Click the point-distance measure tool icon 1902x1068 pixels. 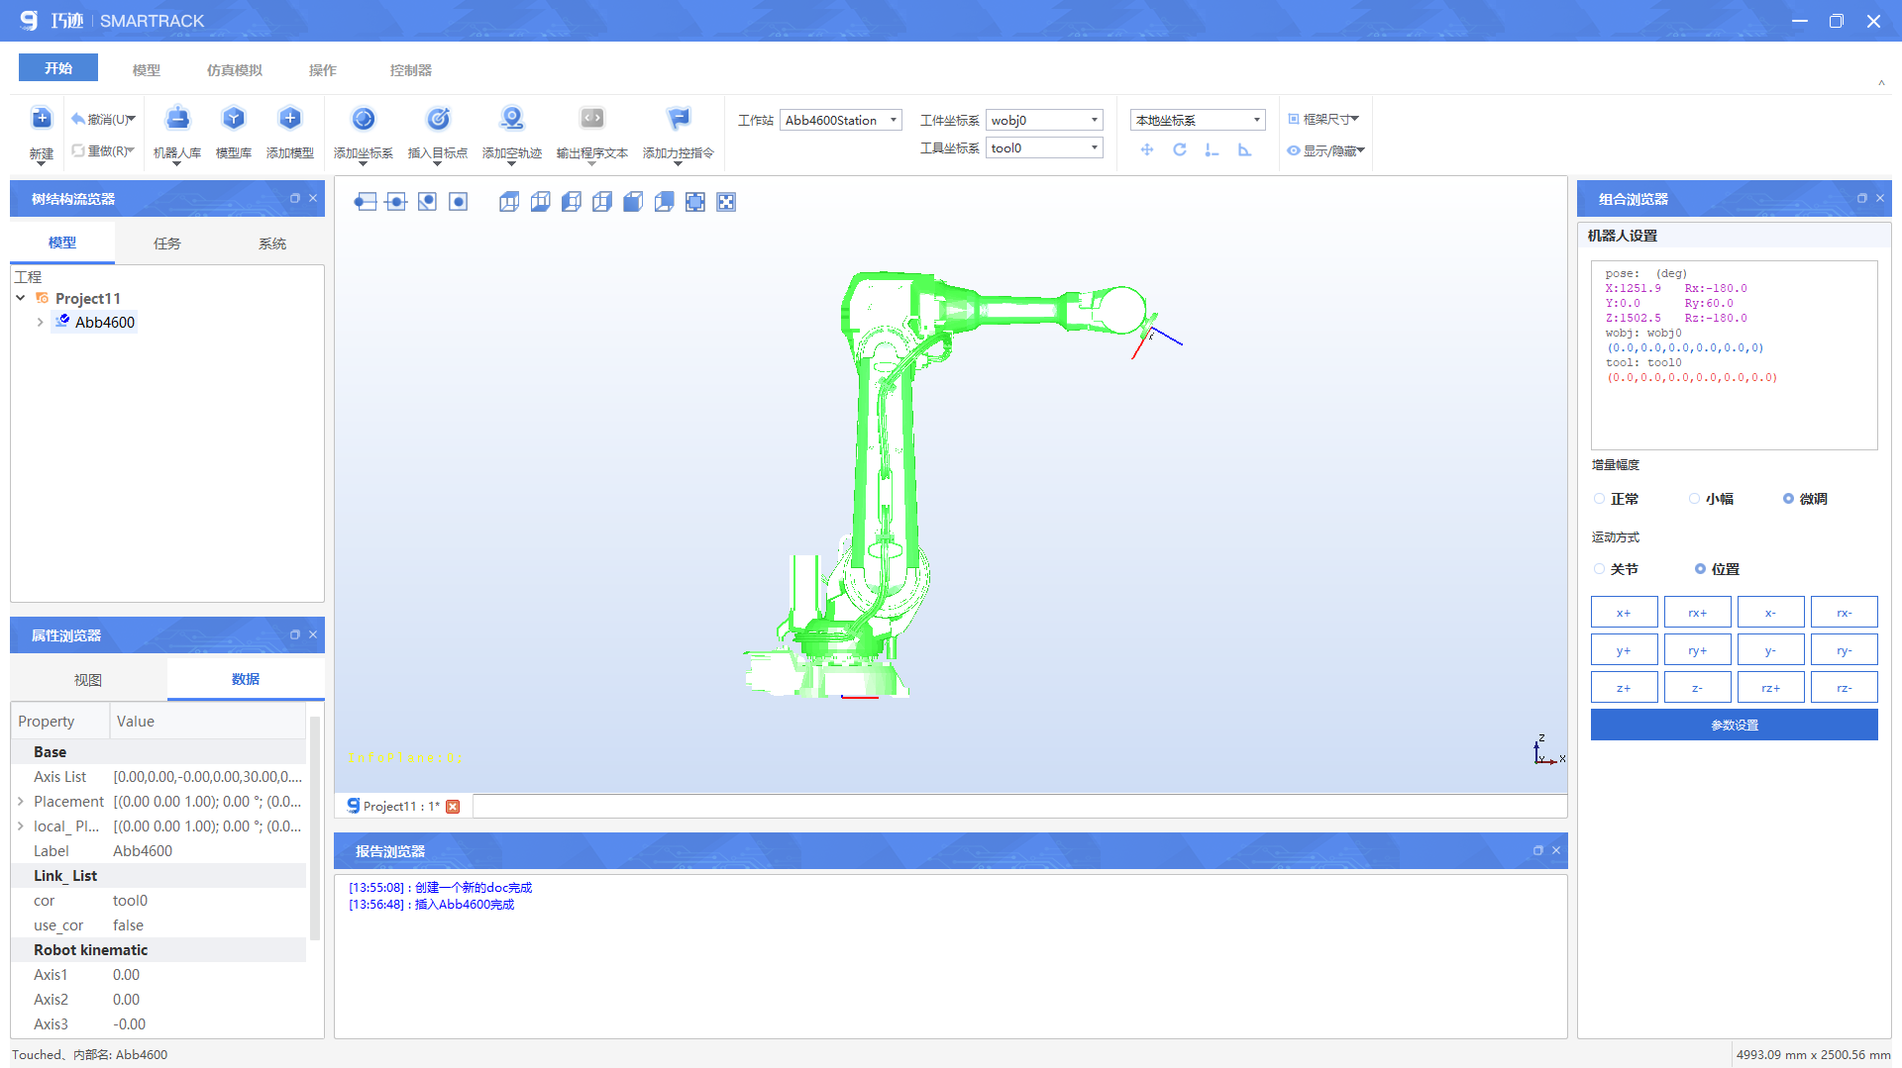click(1212, 149)
